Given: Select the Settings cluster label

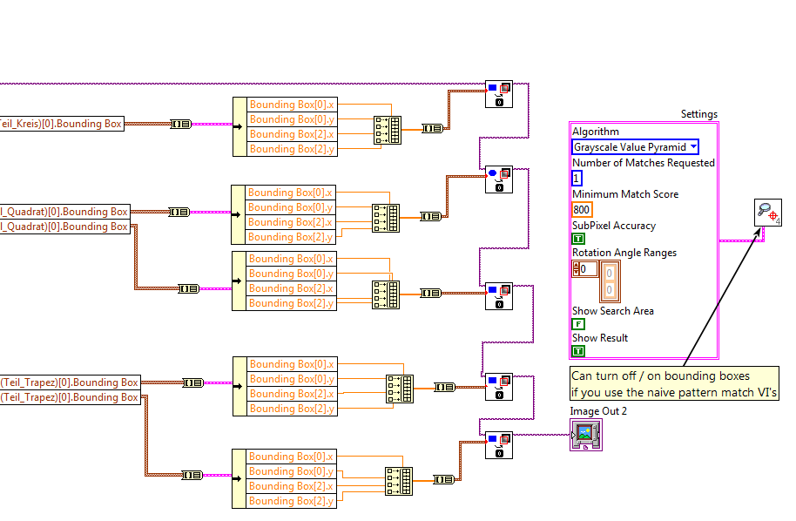Looking at the screenshot, I should pyautogui.click(x=698, y=114).
